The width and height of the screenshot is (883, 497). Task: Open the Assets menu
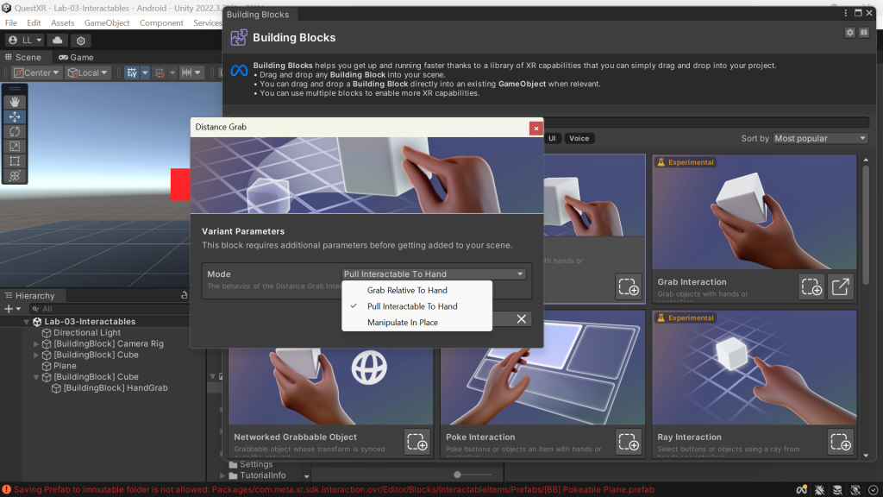[62, 23]
